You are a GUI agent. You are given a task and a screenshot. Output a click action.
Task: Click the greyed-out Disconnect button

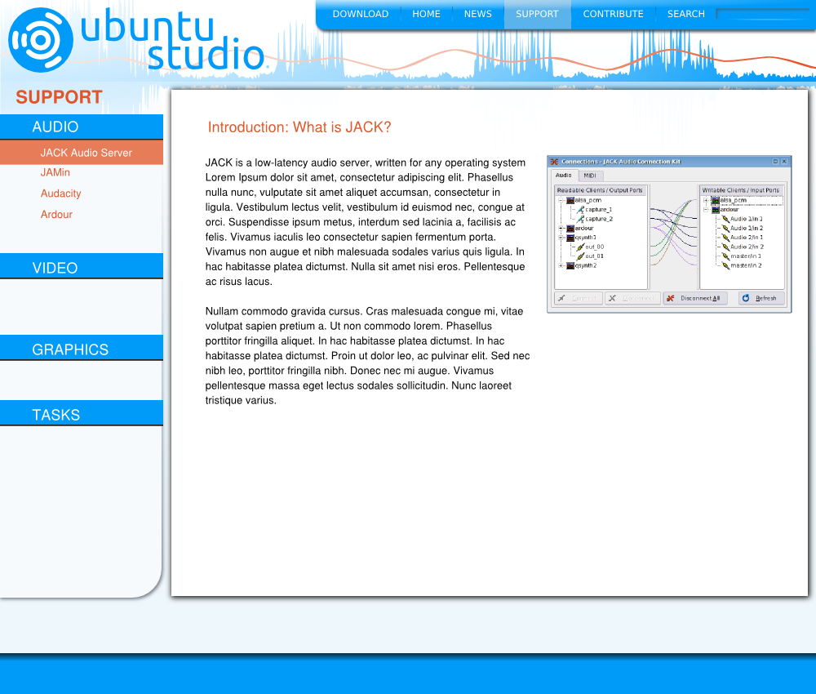[x=633, y=298]
